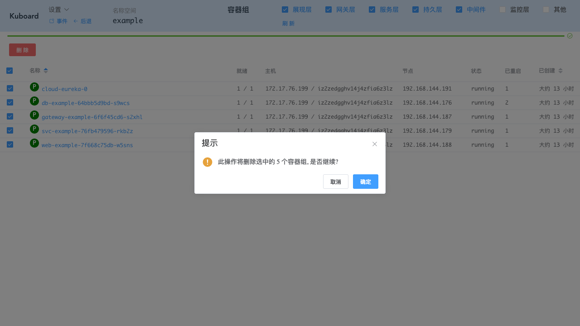Toggle the select-all header checkbox

coord(10,71)
